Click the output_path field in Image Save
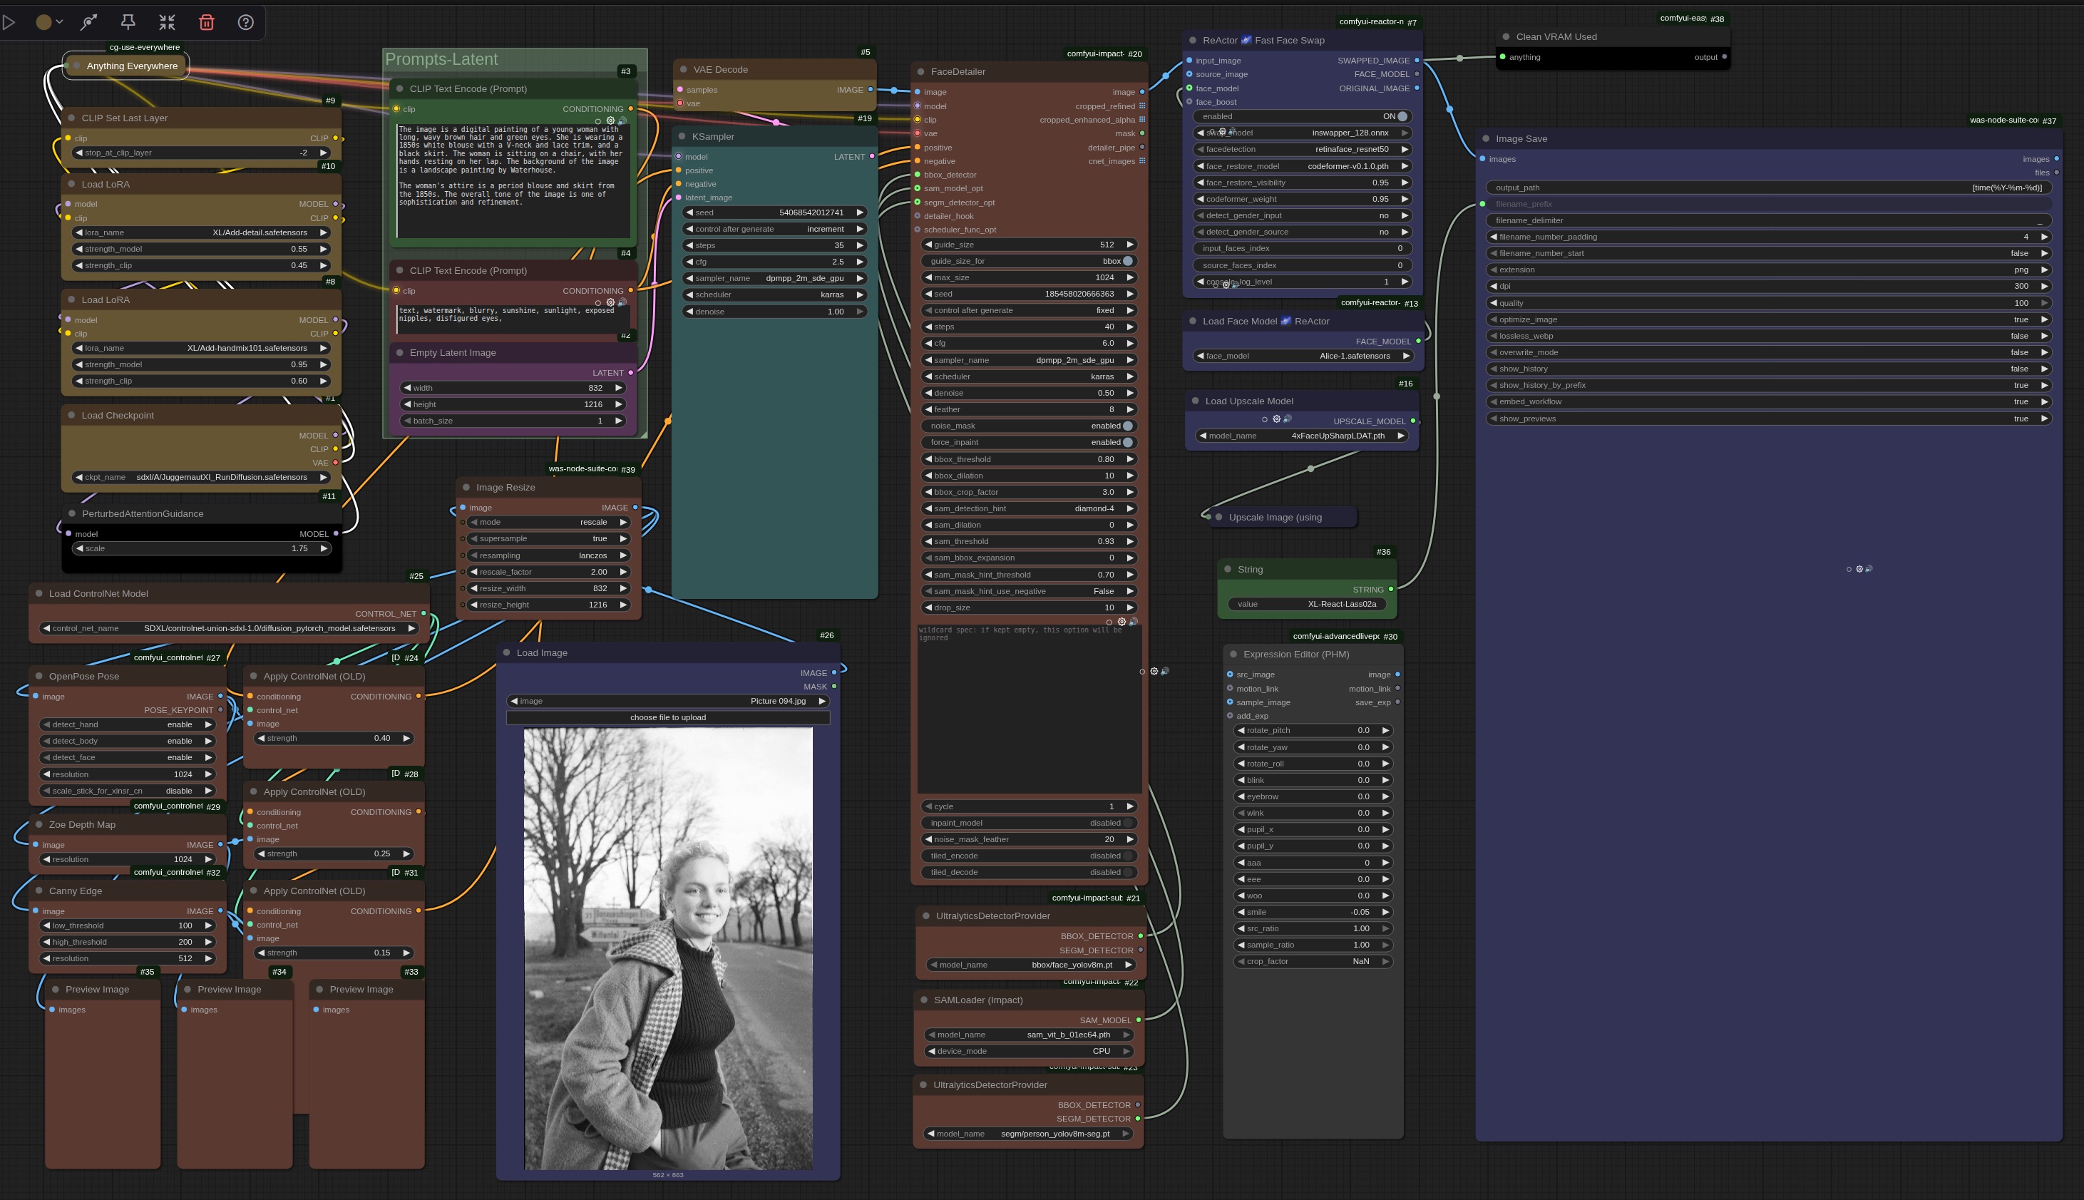 tap(1768, 188)
